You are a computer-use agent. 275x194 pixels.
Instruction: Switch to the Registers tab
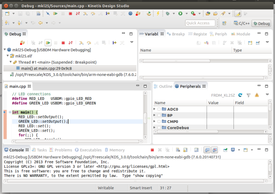pyautogui.click(x=197, y=34)
